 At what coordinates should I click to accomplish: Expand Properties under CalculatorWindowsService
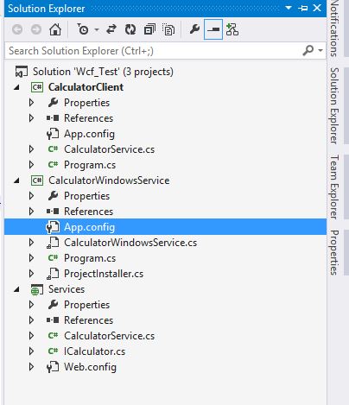[31, 196]
